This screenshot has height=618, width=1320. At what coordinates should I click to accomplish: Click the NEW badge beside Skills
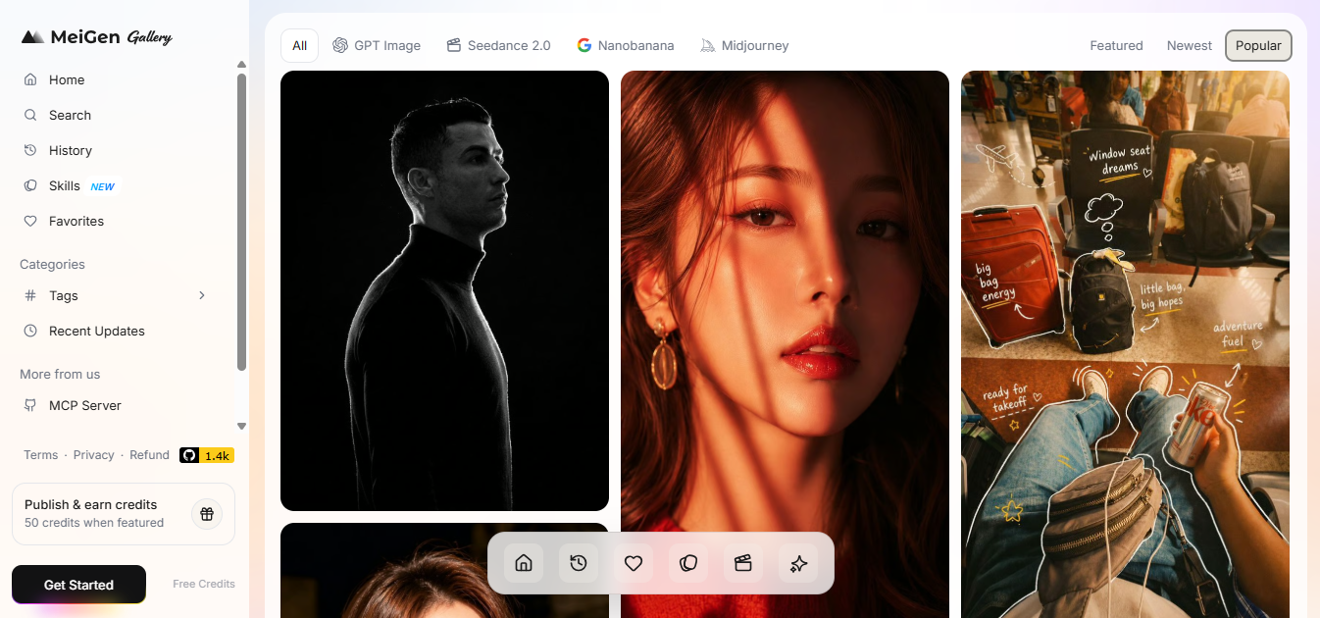(103, 186)
